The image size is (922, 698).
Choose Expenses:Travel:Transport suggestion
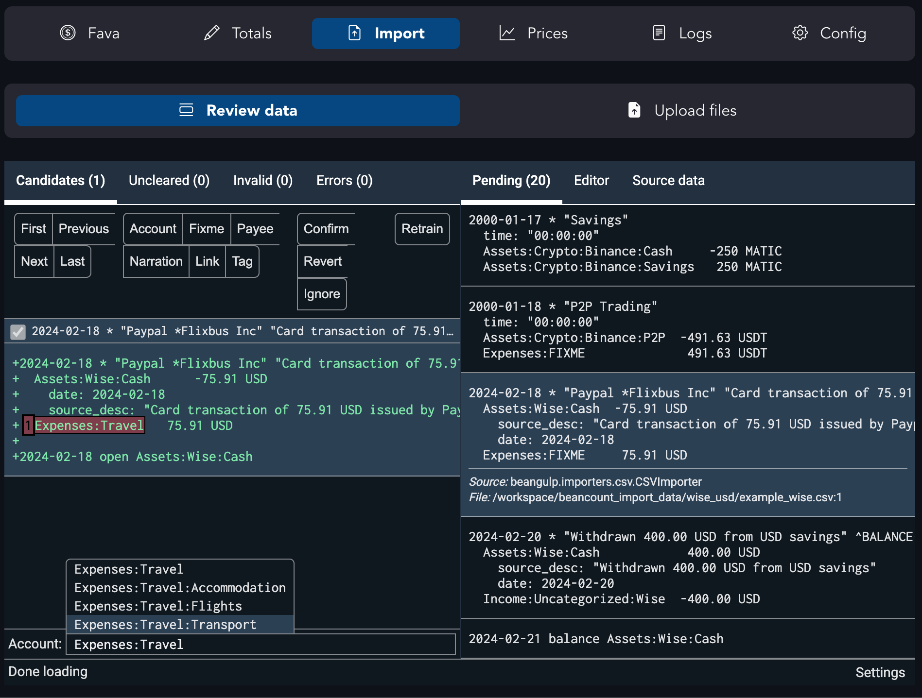click(x=180, y=625)
